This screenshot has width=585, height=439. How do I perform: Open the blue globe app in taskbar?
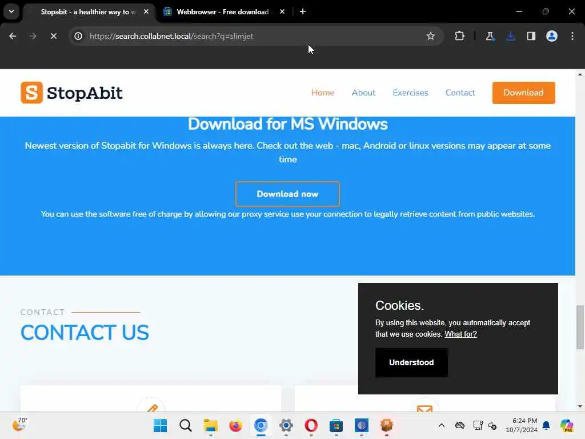click(361, 425)
